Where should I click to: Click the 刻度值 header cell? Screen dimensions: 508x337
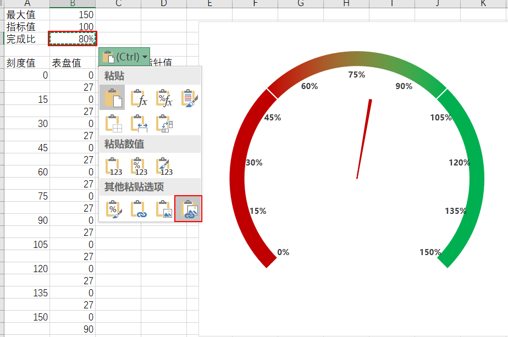point(27,63)
